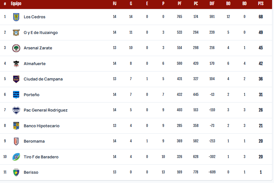The width and height of the screenshot is (274, 183).
Task: Sort table by PTS column header
Action: coord(261,4)
